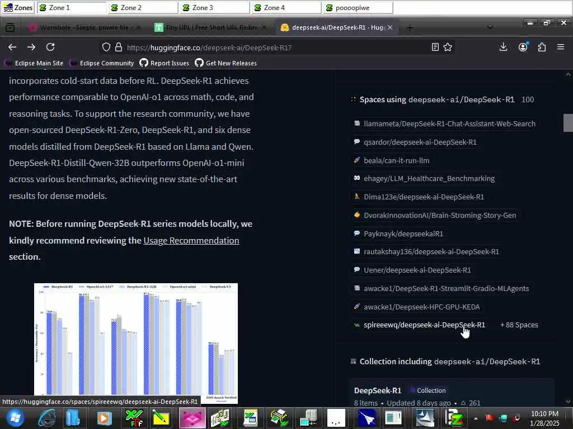This screenshot has width=573, height=429.
Task: Open media player taskbar icon
Action: coord(104,418)
